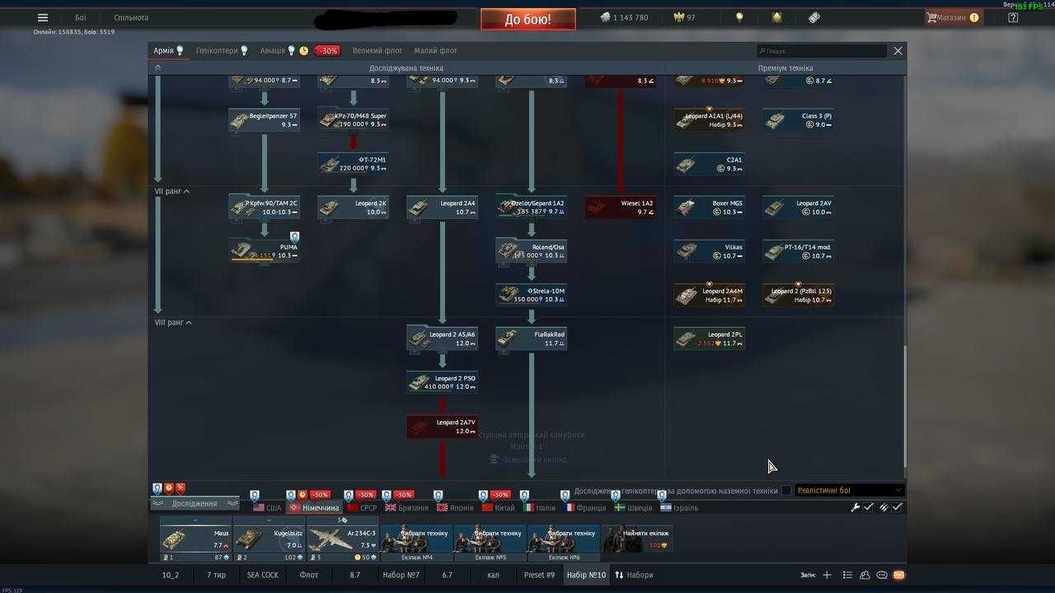This screenshot has width=1055, height=593.
Task: Select the Roland/Osa vehicle group
Action: [531, 251]
